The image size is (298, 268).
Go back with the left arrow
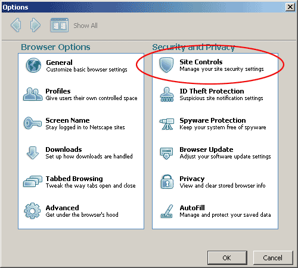(16, 25)
